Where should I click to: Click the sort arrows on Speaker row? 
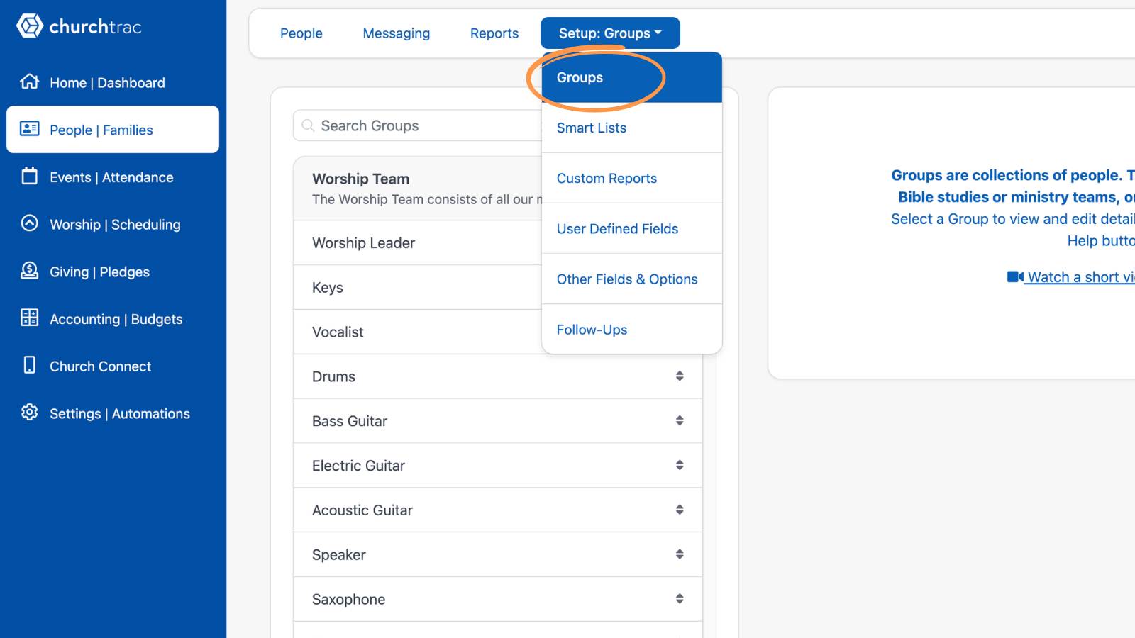[680, 554]
